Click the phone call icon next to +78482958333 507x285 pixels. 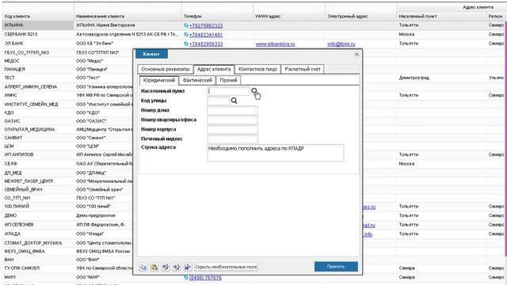186,44
